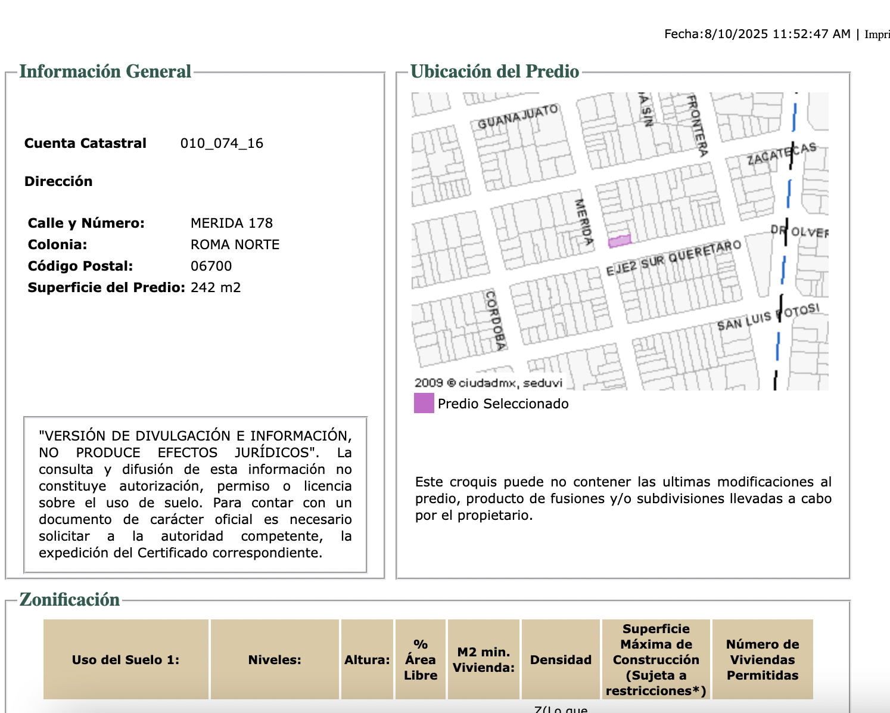Click the Densidad column header

[x=561, y=659]
